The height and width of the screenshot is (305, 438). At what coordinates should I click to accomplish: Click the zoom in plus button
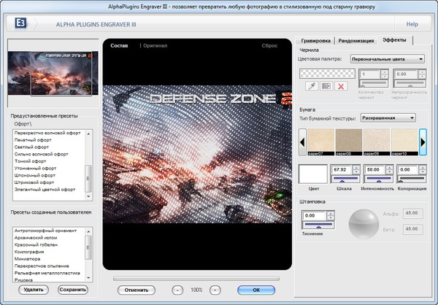(x=215, y=290)
